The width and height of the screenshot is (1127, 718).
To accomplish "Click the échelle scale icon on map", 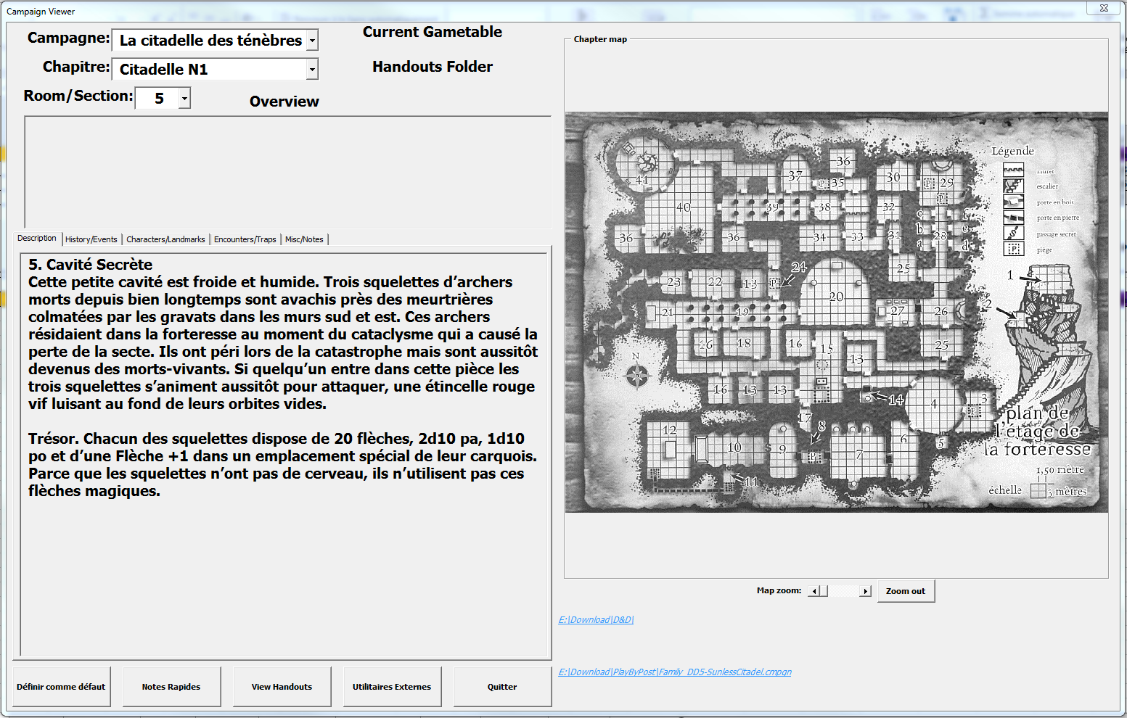I will (x=1038, y=491).
